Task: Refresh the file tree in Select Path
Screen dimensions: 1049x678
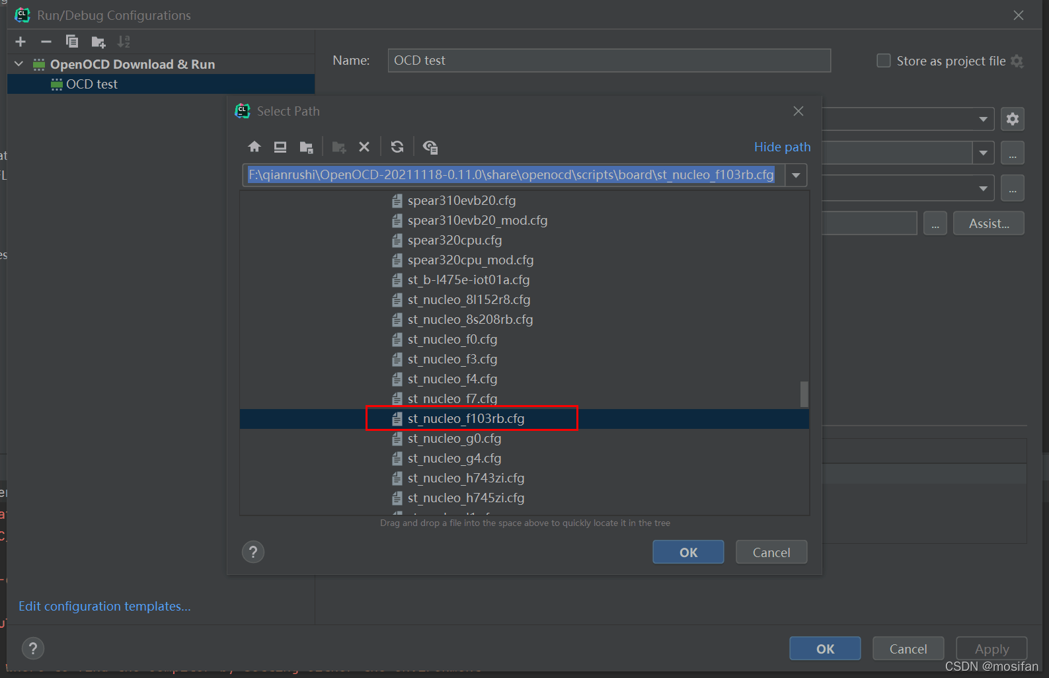Action: [397, 147]
